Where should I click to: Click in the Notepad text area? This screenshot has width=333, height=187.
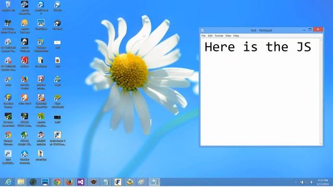pos(260,92)
